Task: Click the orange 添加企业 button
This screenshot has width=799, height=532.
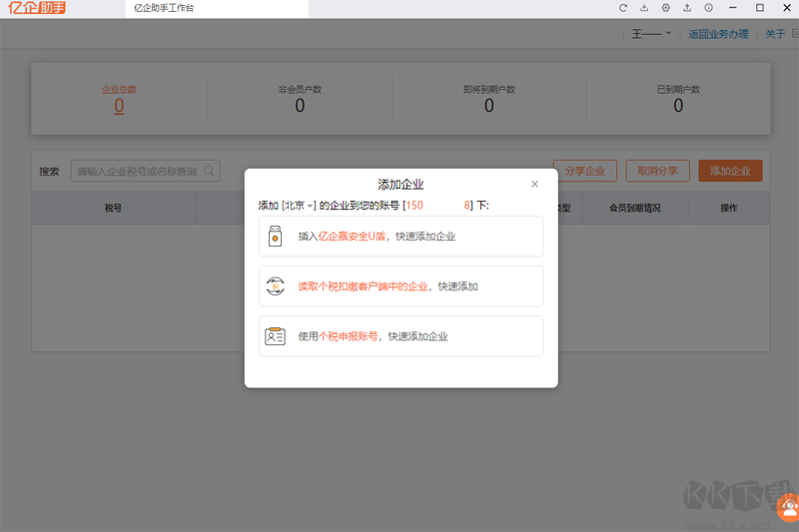Action: click(730, 171)
